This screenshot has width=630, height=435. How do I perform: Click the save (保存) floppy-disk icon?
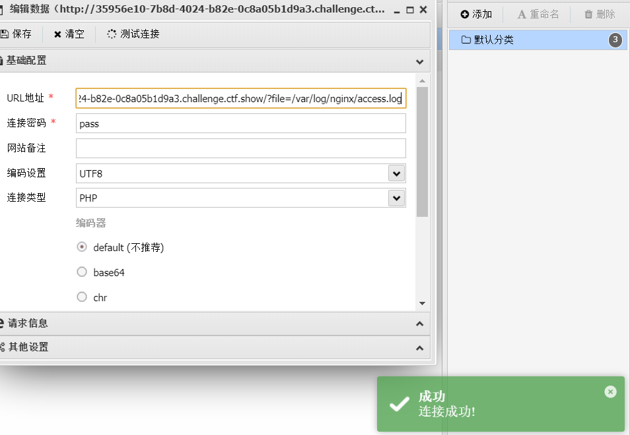pos(5,34)
